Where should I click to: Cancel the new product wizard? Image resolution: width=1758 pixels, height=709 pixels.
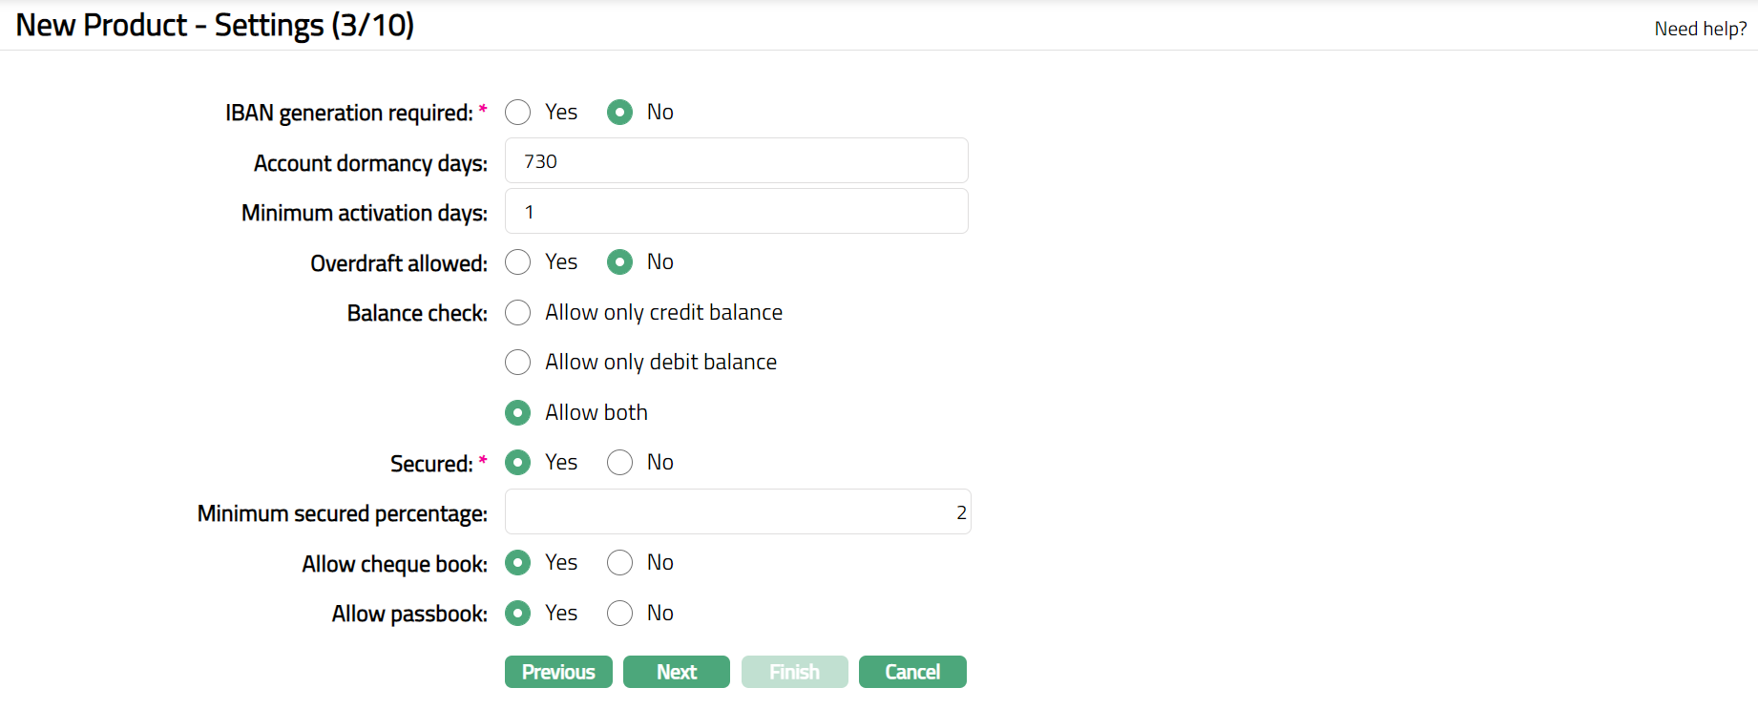click(x=912, y=672)
